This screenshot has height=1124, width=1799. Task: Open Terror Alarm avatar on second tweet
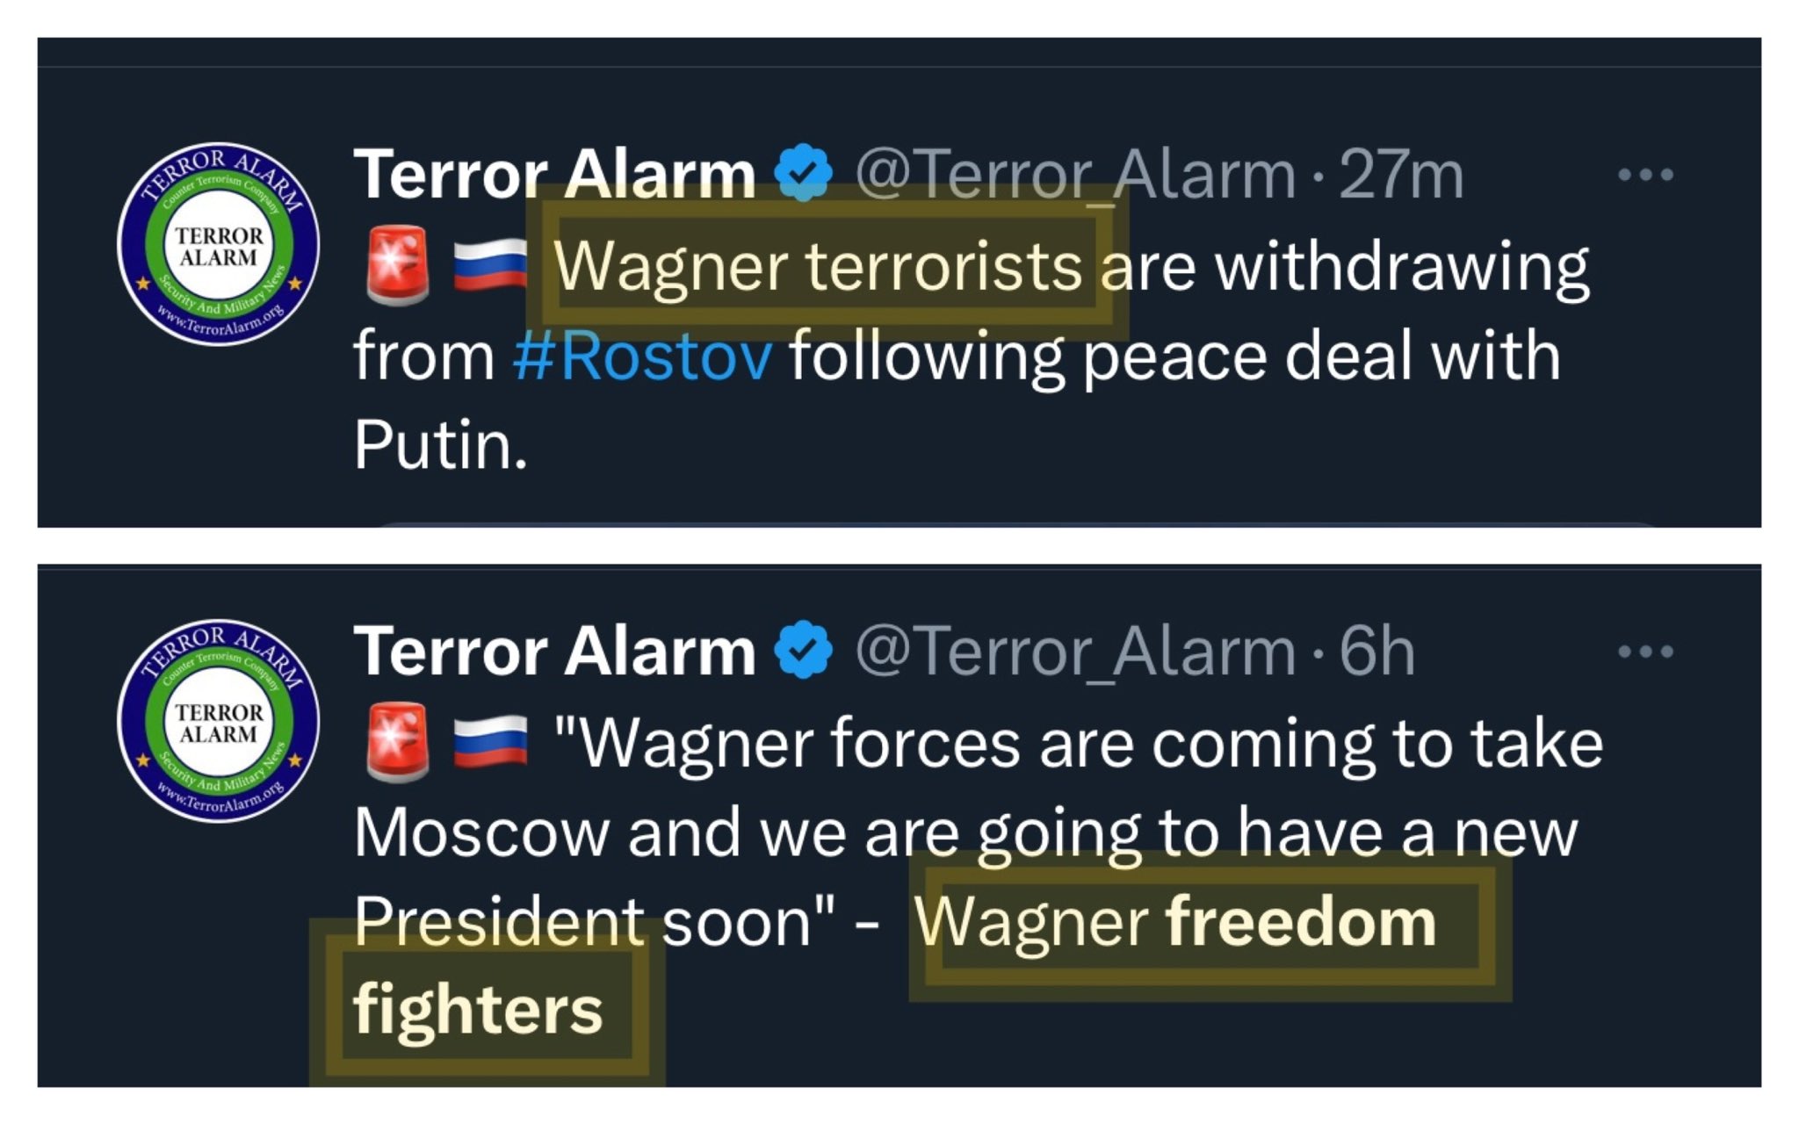(x=219, y=721)
